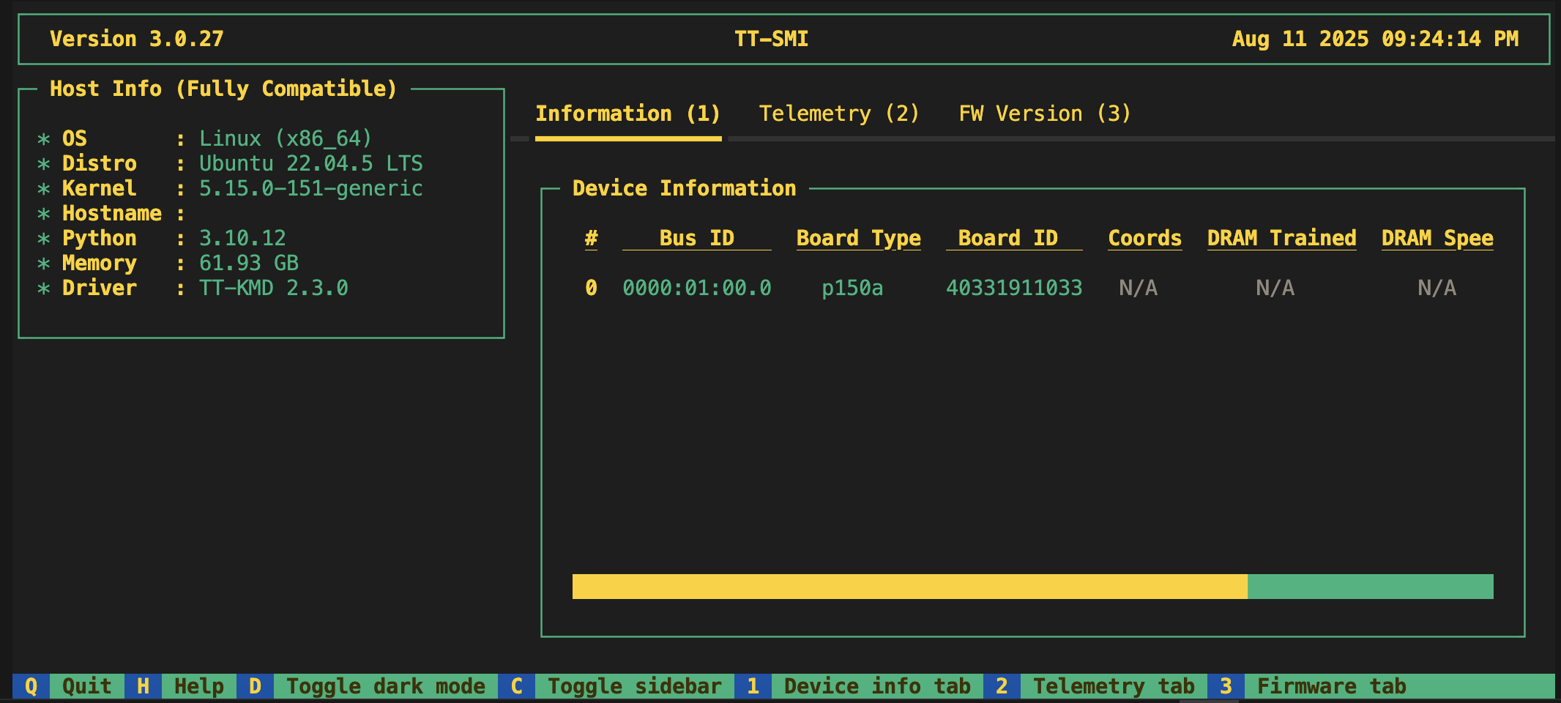Click the Board Type column header
Image resolution: width=1561 pixels, height=703 pixels.
click(x=858, y=238)
